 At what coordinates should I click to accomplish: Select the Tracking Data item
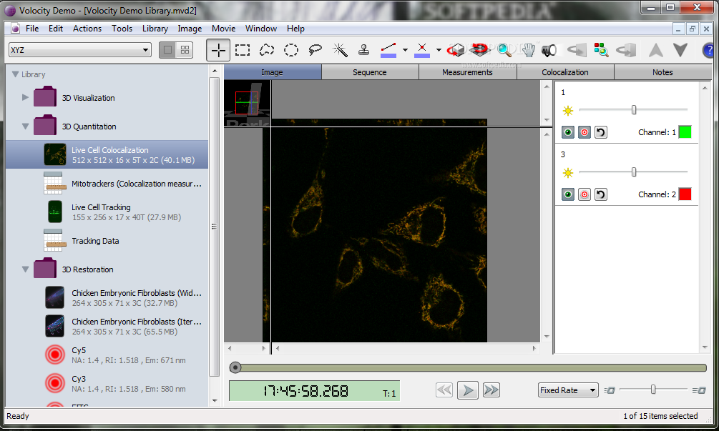point(107,241)
